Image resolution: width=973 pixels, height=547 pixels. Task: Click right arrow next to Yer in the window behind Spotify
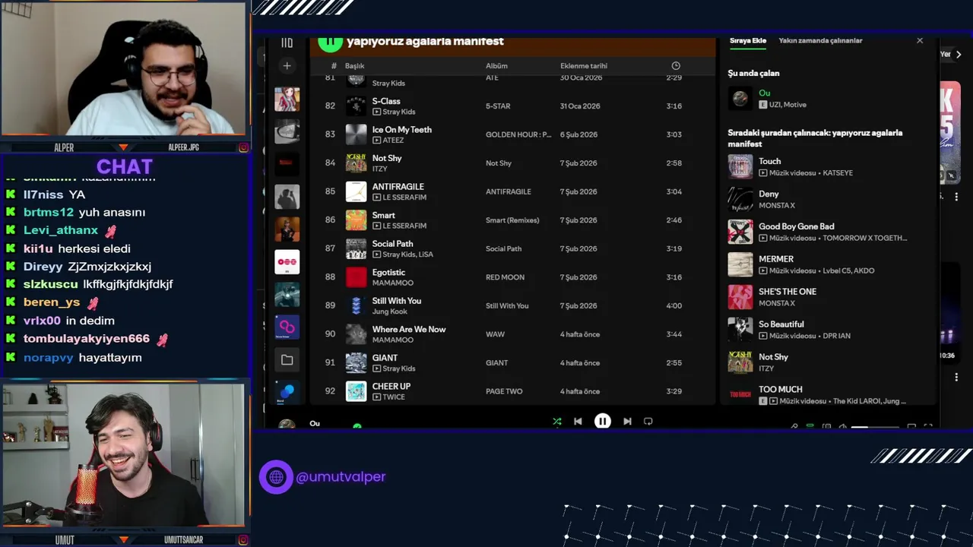959,55
